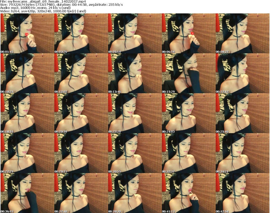Viewport: 270px width, 213px height.
Task: Select the thumbnail timestamped 00:13:46
Action: [135, 73]
